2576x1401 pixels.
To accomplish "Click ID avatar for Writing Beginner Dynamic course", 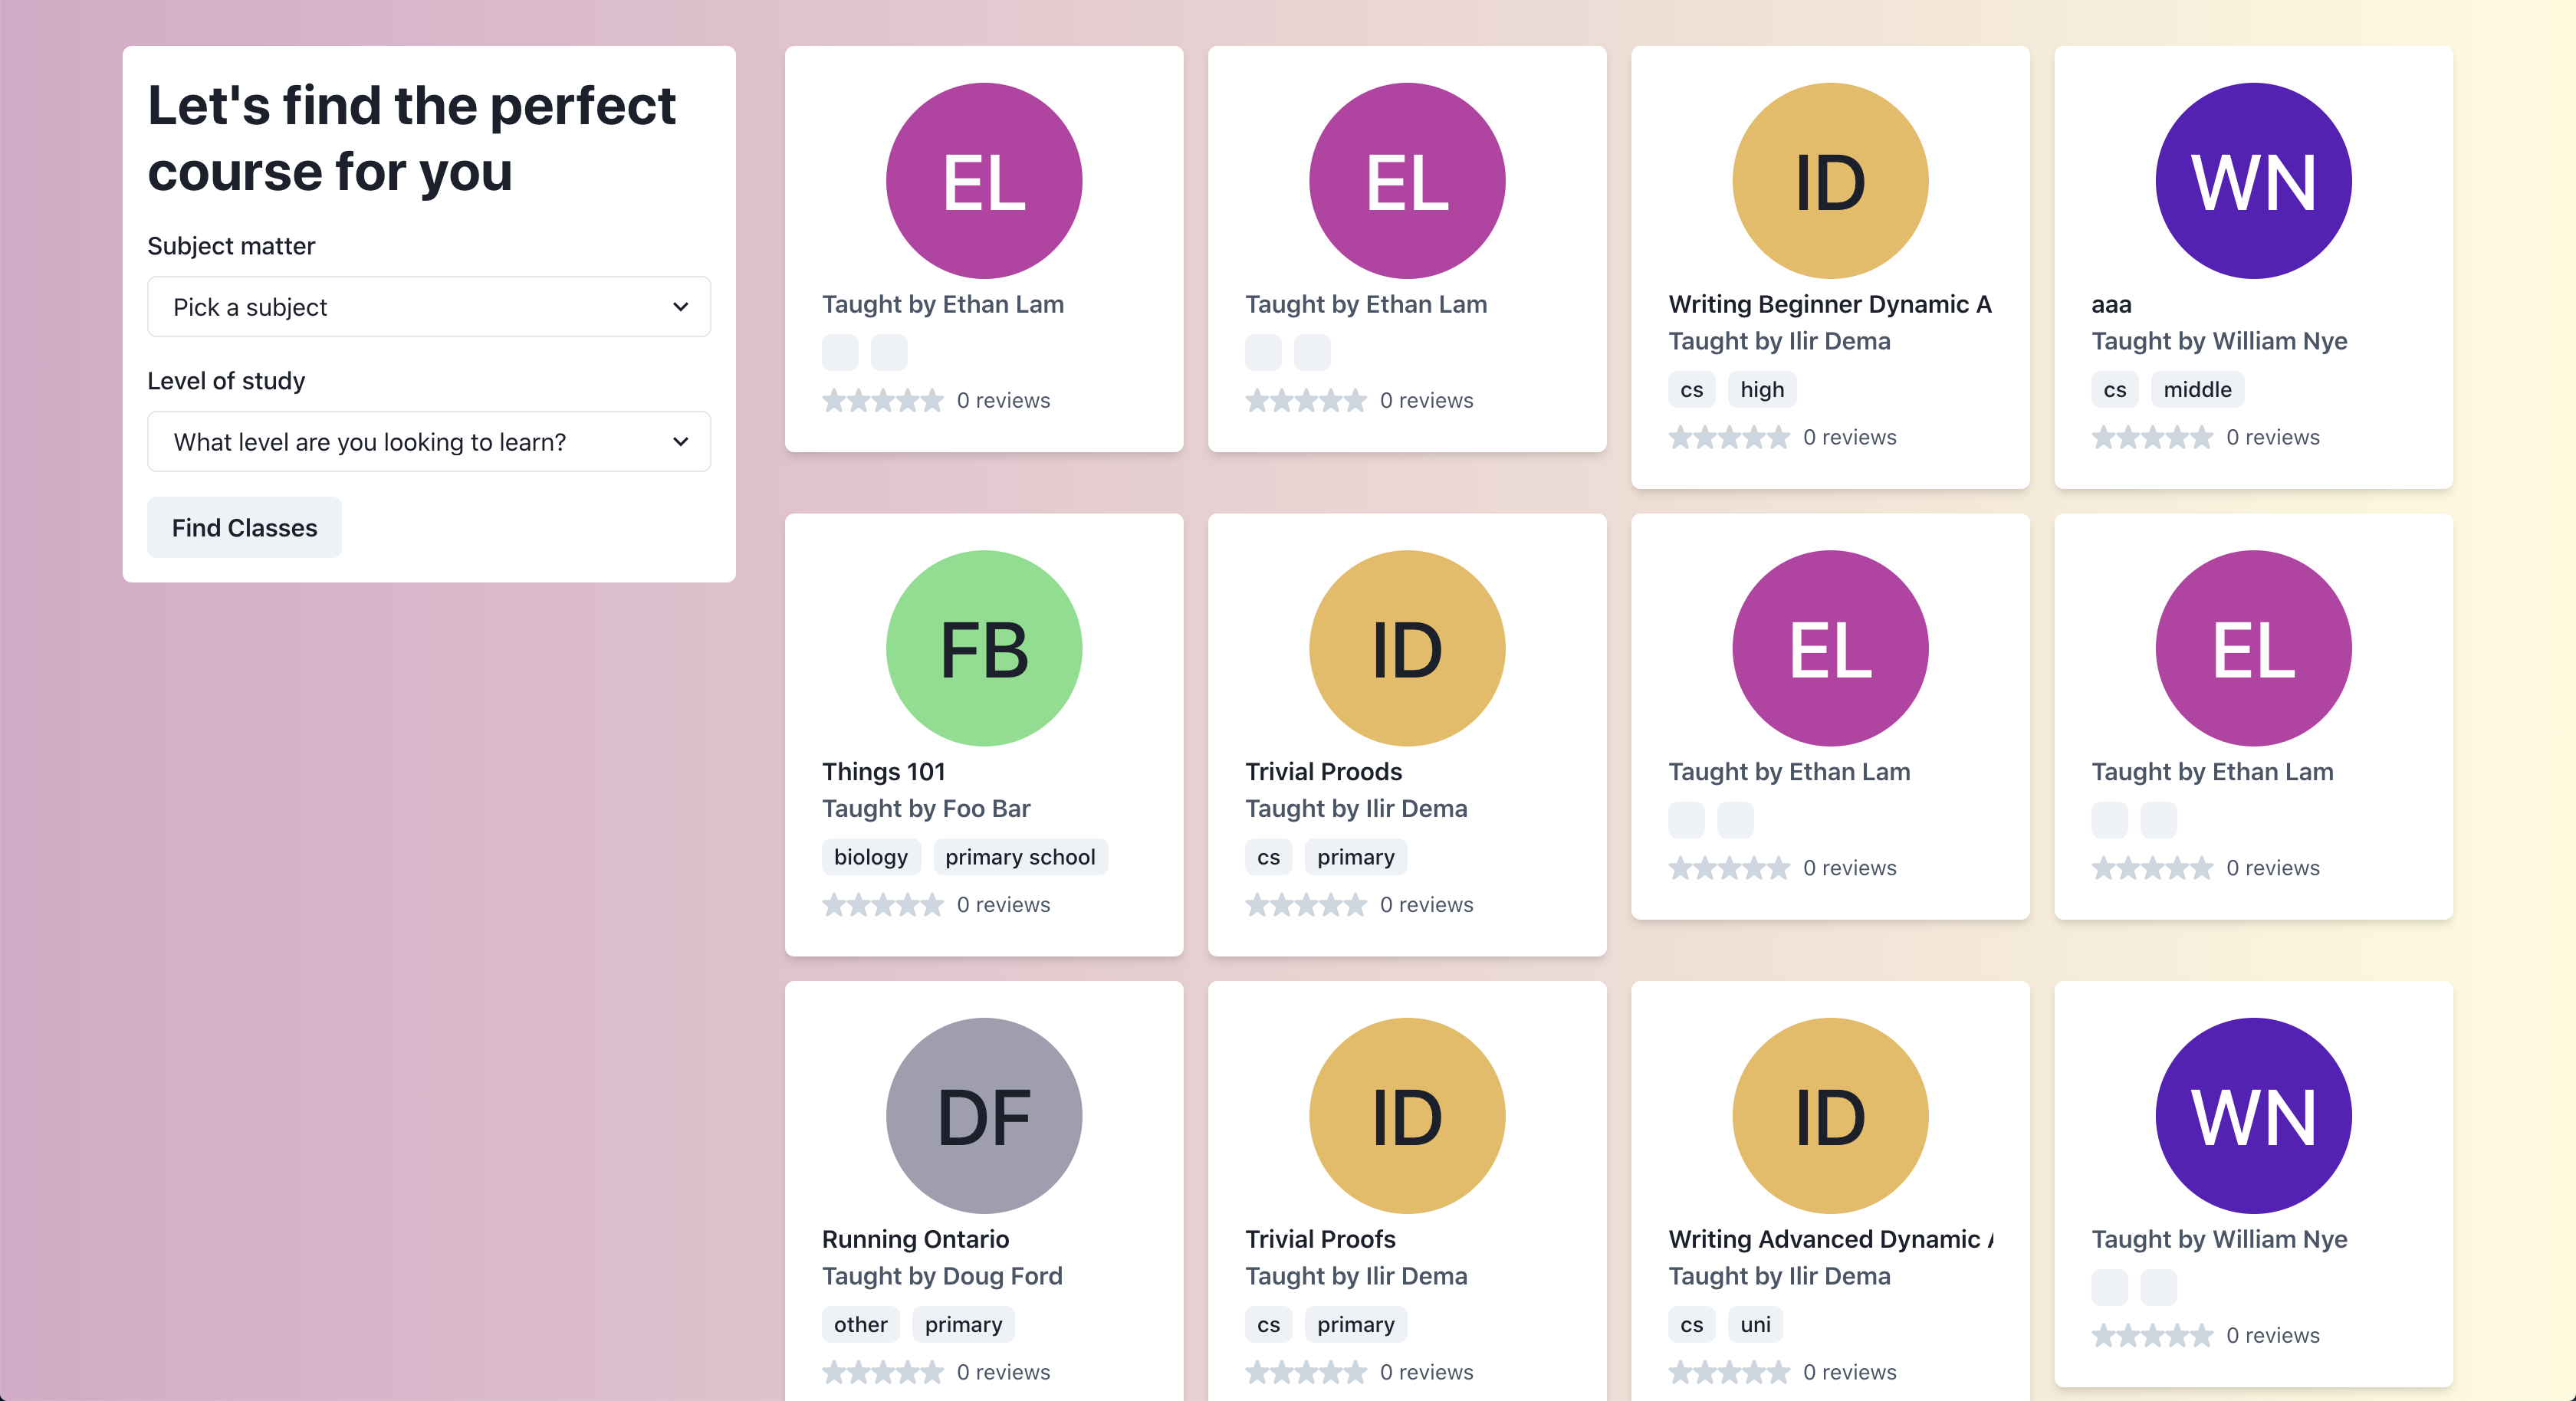I will [x=1829, y=181].
